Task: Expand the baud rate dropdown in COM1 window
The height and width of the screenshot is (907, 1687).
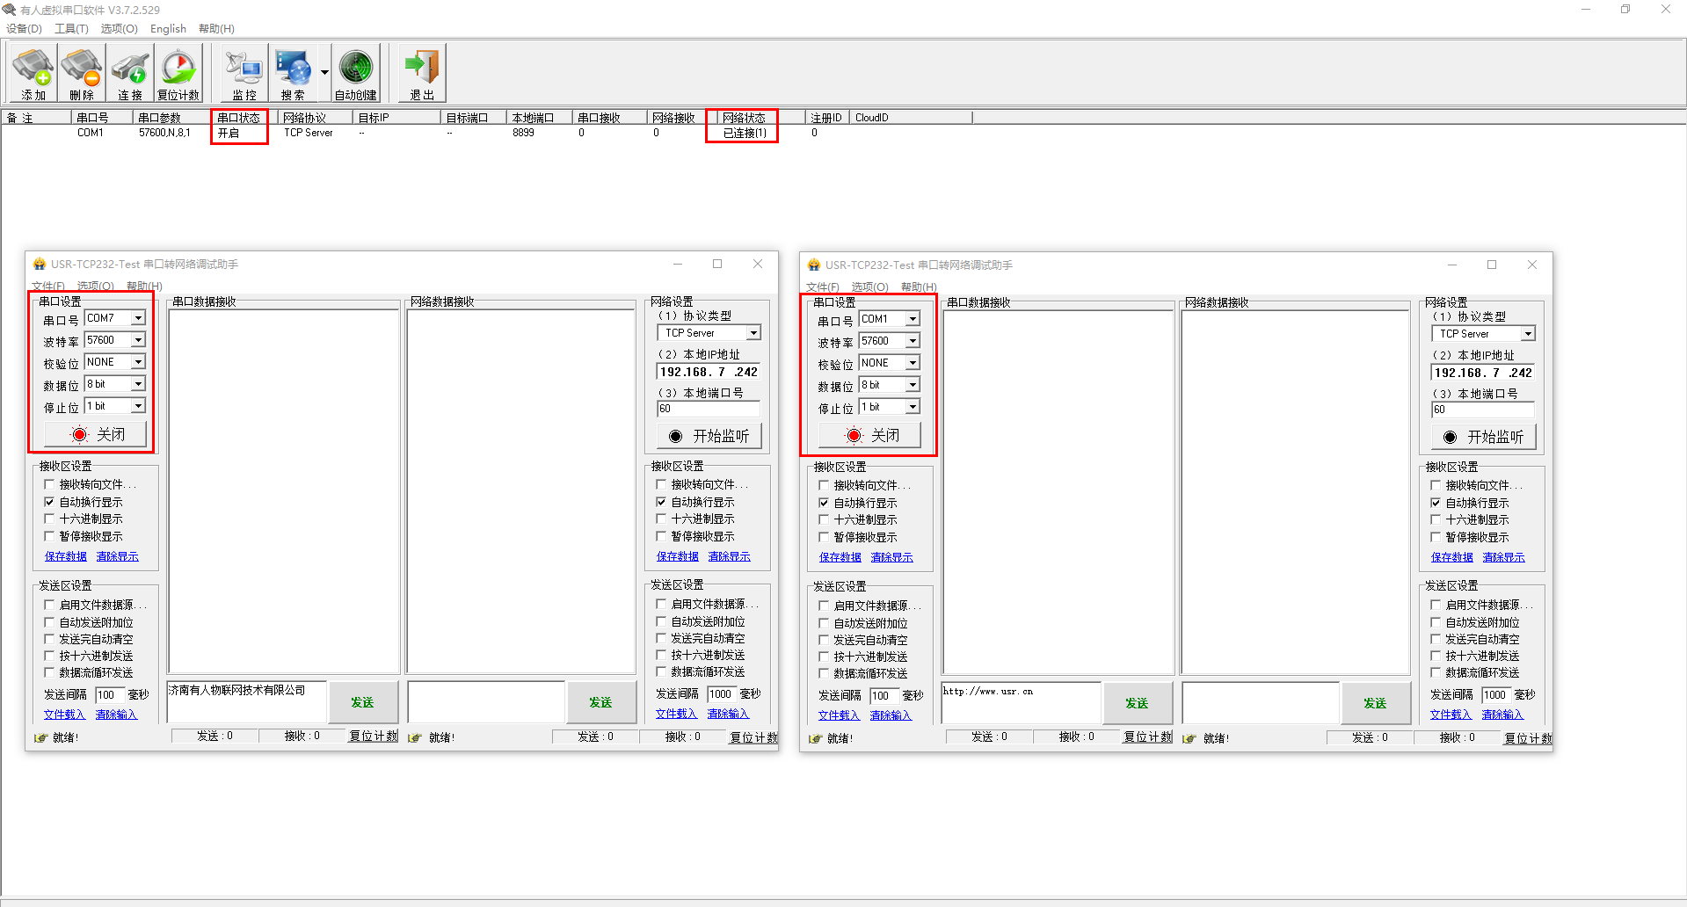Action: point(913,341)
